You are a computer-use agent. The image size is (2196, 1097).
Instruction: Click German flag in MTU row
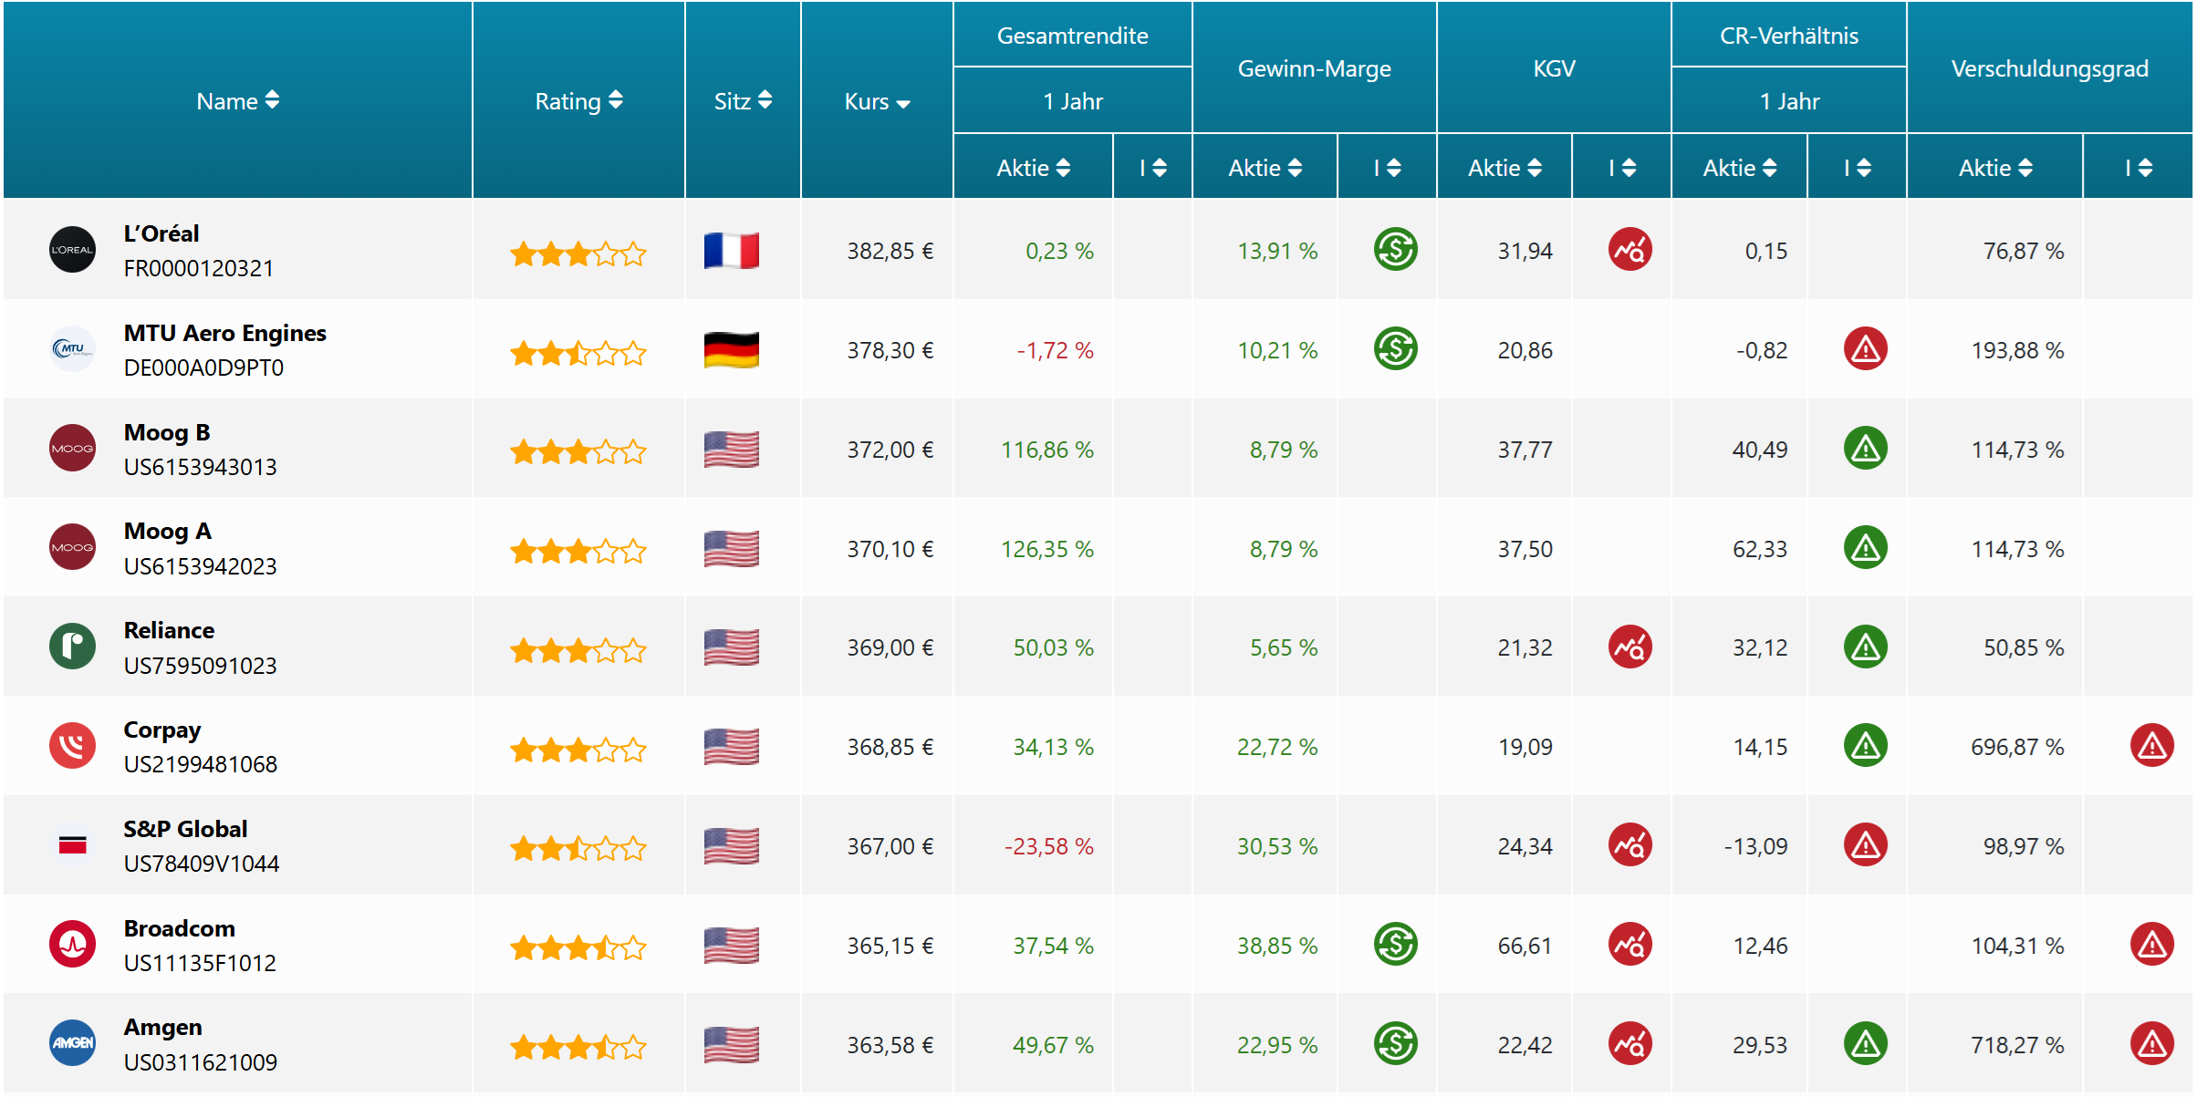pyautogui.click(x=731, y=350)
